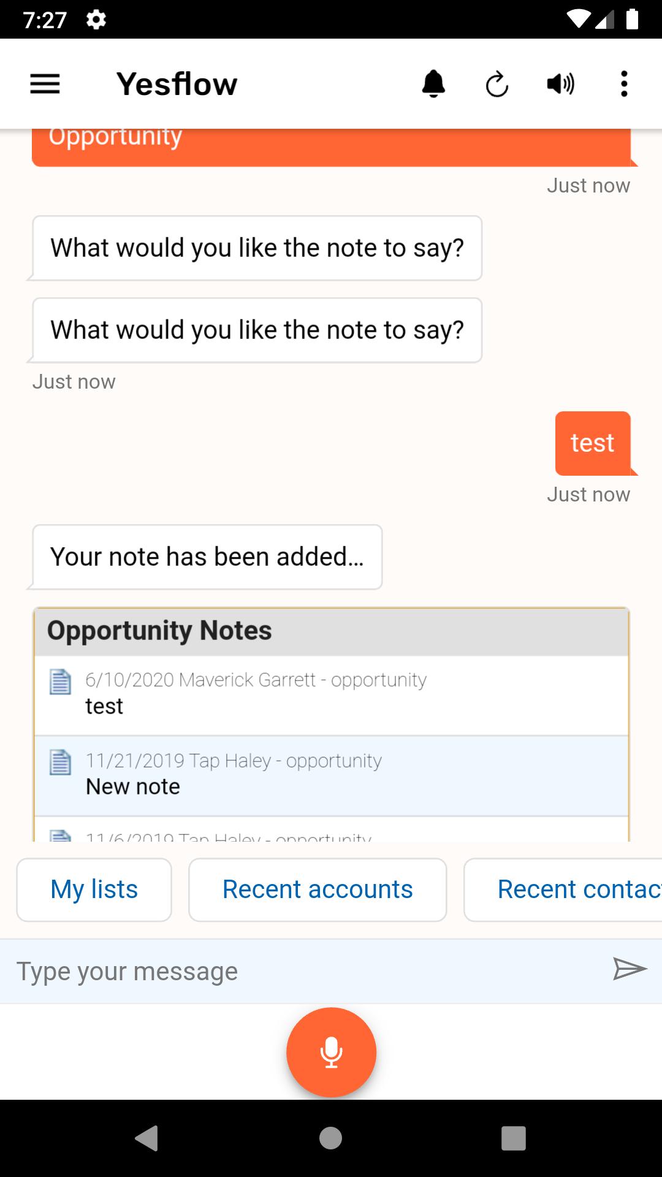Tap the Opportunity Notes card header

point(332,631)
